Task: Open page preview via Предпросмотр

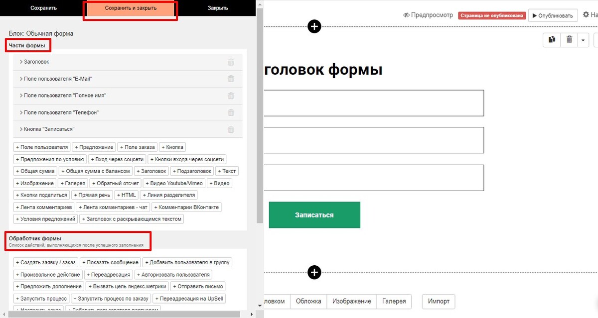Action: click(429, 15)
